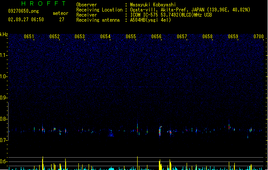Select the file name 09270650.png
This screenshot has height=170, width=268.
23,11
